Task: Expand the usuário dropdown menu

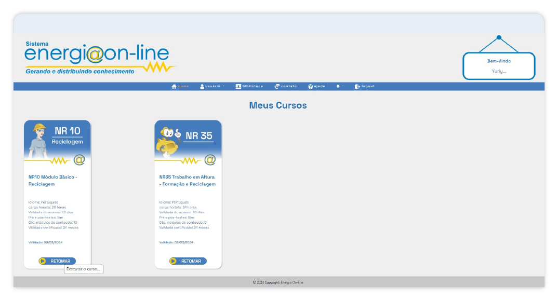Action: (x=212, y=87)
